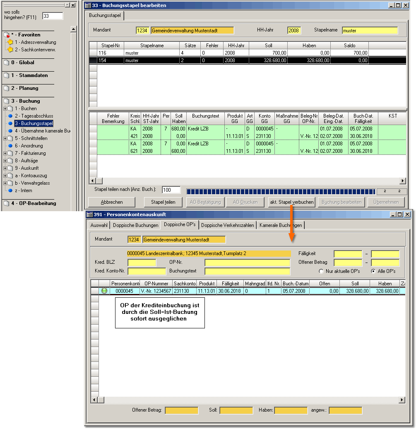Expand the '7 - Fakturierung' tree node
This screenshot has height=429, width=416.
click(5, 153)
